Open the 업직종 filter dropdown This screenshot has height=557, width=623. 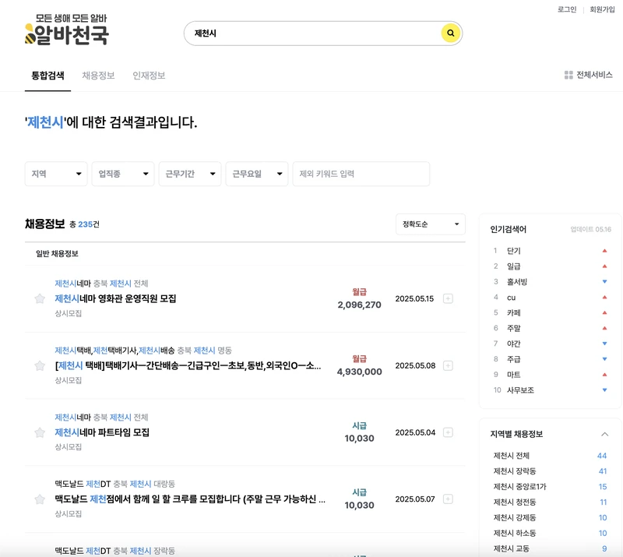click(123, 174)
